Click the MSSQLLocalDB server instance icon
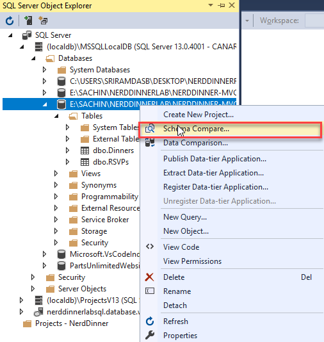The width and height of the screenshot is (324, 342). [39, 47]
